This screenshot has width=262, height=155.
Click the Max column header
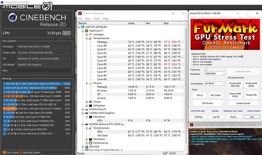point(171,23)
